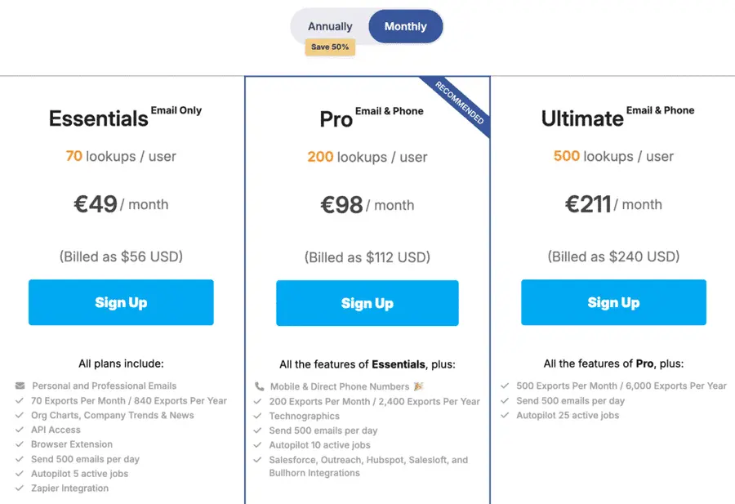Sign up for the Ultimate plan
The height and width of the screenshot is (504, 735).
[613, 302]
